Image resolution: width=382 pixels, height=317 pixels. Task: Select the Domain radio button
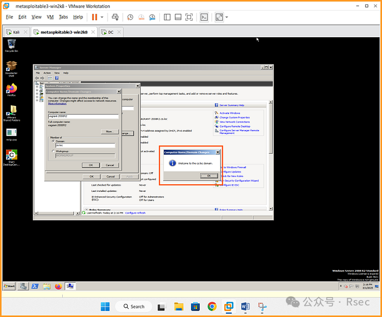tap(53, 141)
